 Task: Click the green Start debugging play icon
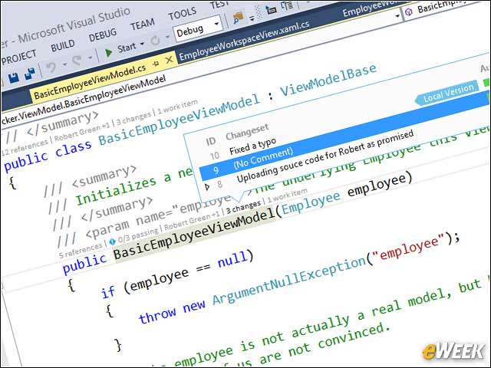coord(108,52)
